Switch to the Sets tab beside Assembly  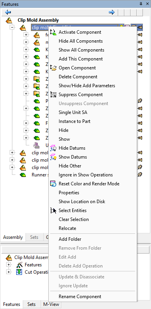(x=34, y=237)
